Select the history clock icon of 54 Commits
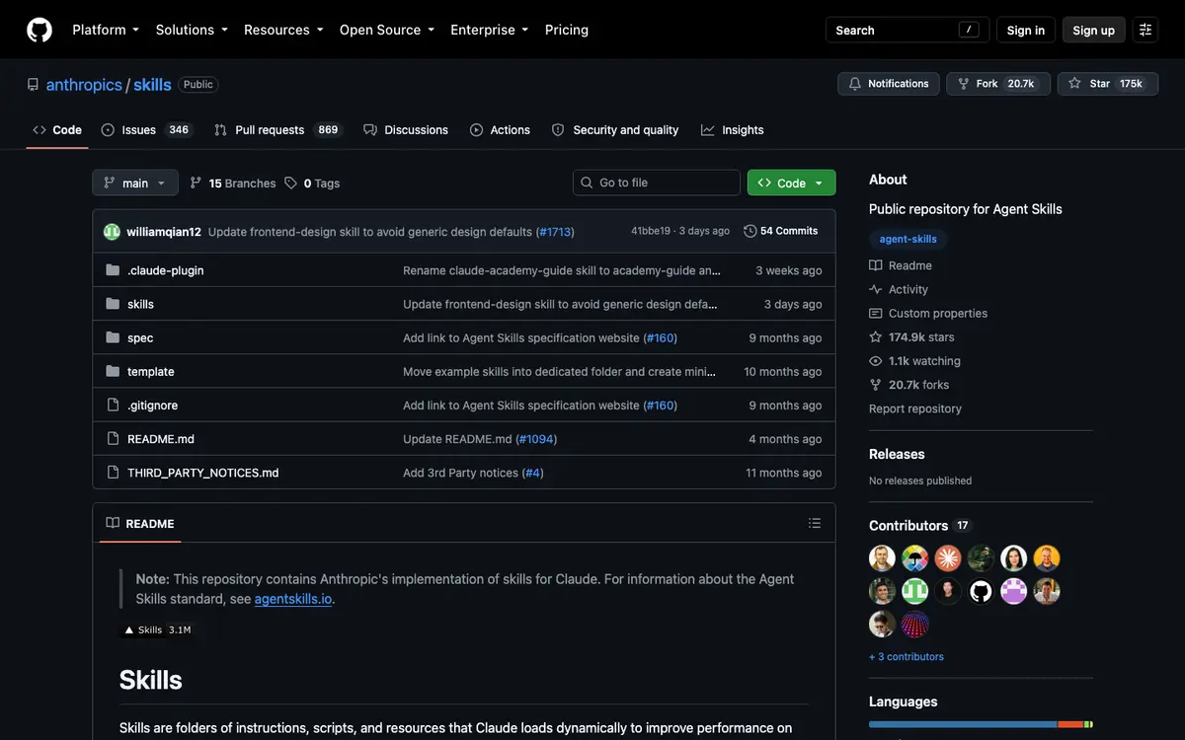This screenshot has height=740, width=1185. pos(750,231)
